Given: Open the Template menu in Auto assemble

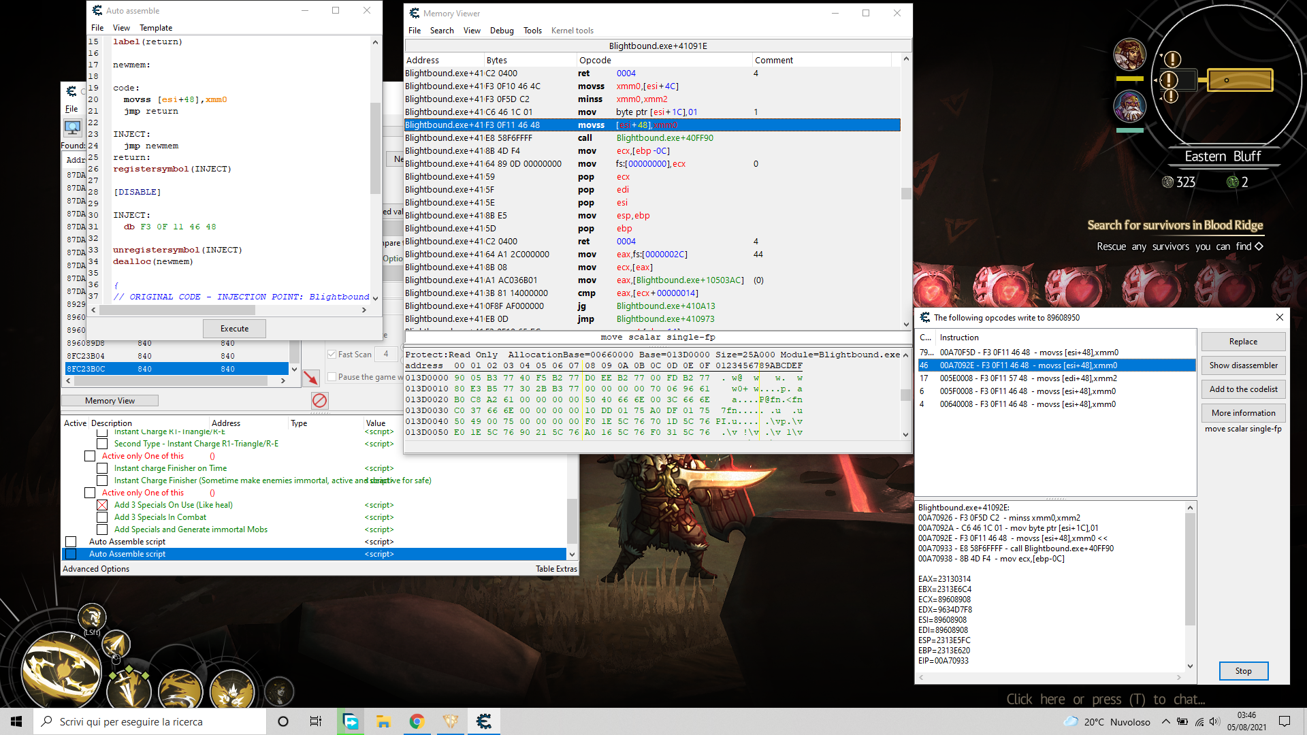Looking at the screenshot, I should coord(156,27).
